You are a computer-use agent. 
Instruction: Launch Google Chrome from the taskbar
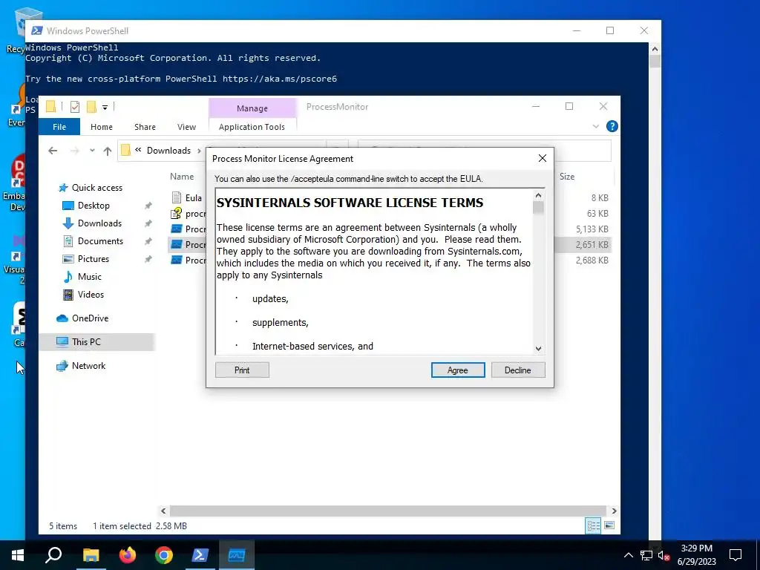(164, 555)
